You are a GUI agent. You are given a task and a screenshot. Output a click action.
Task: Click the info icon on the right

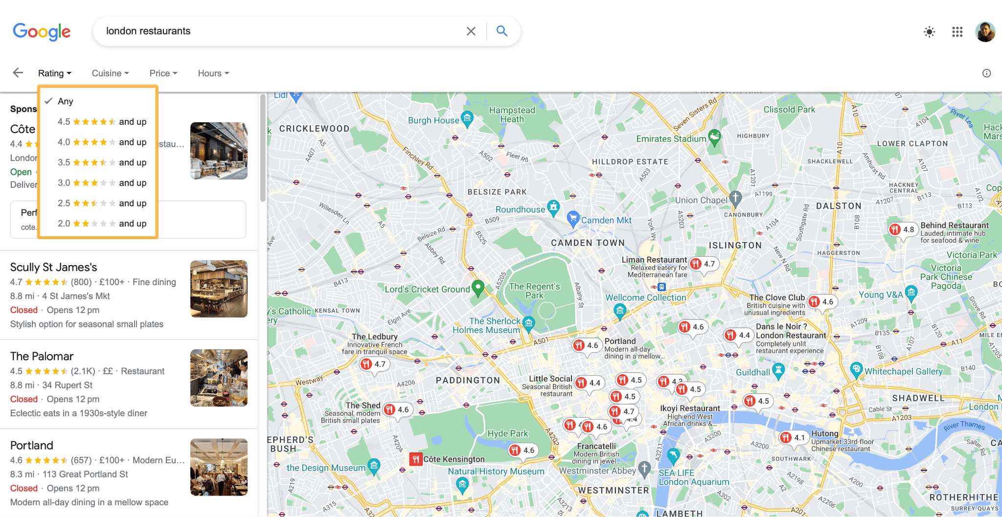[x=987, y=73]
